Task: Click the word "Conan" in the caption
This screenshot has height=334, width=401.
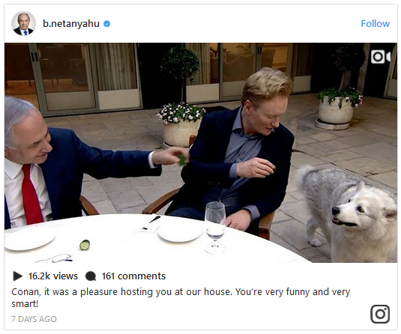Action: [26, 292]
